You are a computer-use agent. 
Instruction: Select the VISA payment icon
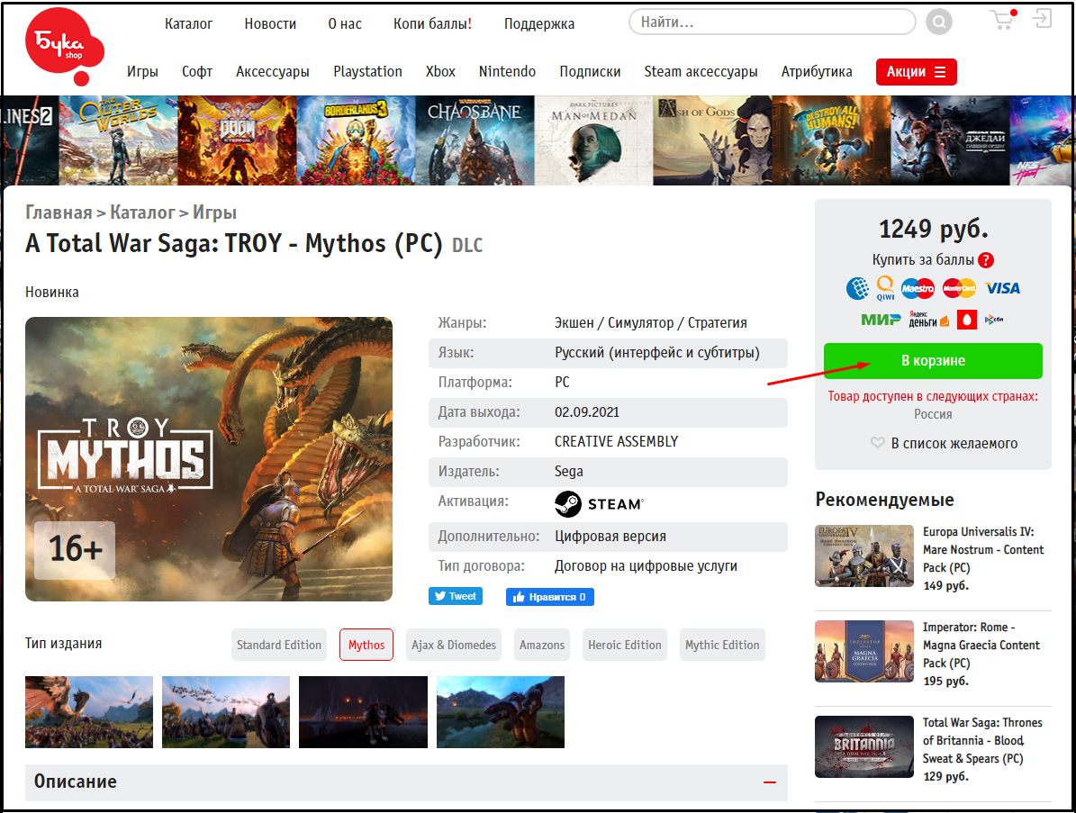(1002, 288)
